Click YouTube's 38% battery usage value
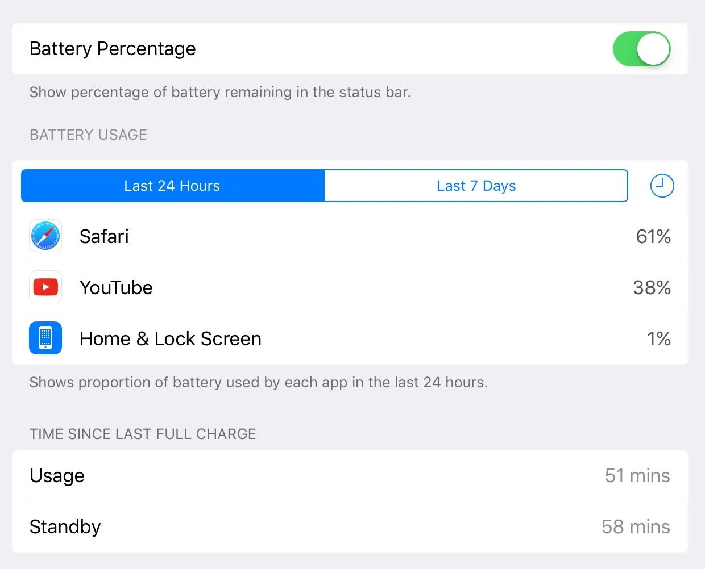 [652, 287]
